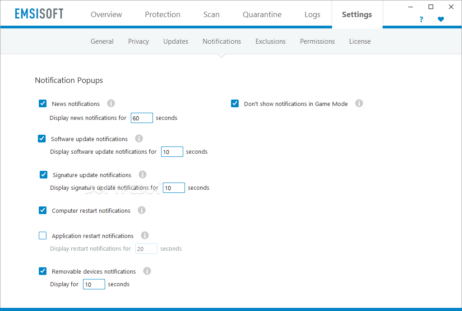Uncheck Software update notifications
462x311 pixels.
42,138
